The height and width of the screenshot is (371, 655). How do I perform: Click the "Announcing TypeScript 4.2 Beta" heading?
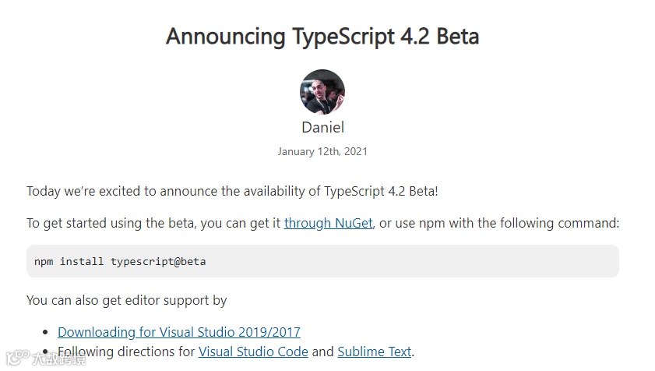[322, 37]
